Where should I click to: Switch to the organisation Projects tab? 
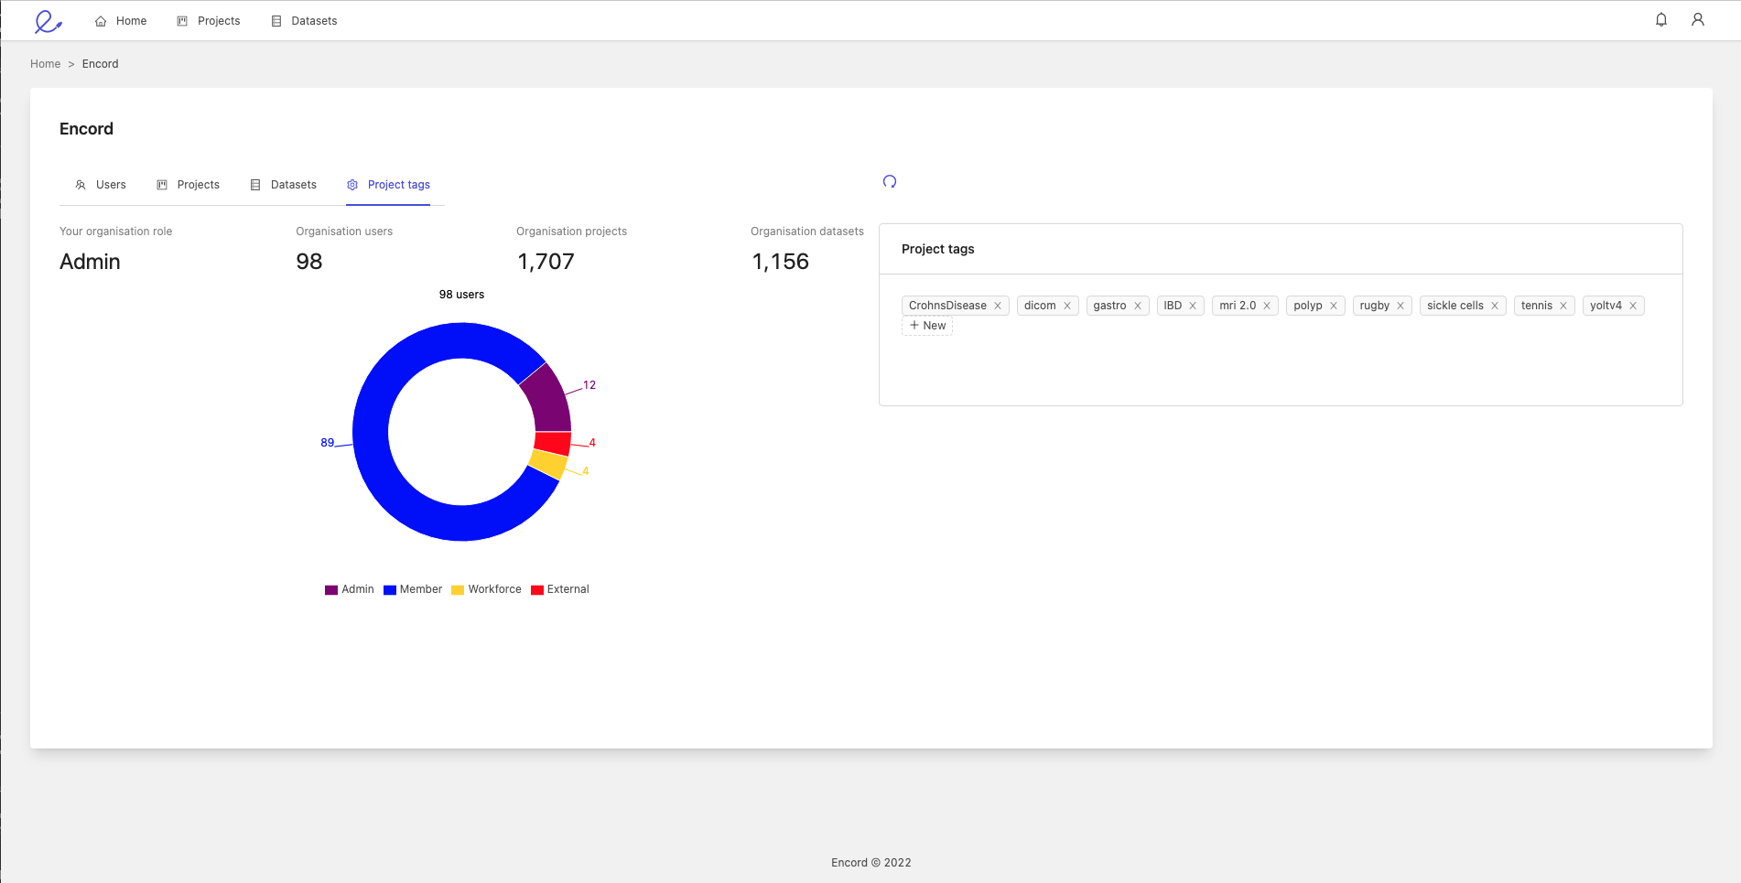coord(188,185)
